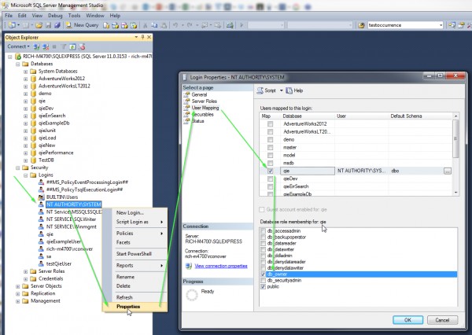Expand the Server Roles folder
Viewport: 472px width, 335px height.
pyautogui.click(x=26, y=271)
